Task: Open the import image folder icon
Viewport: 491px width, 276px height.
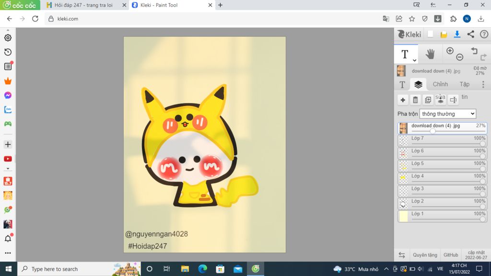Action: [x=444, y=34]
